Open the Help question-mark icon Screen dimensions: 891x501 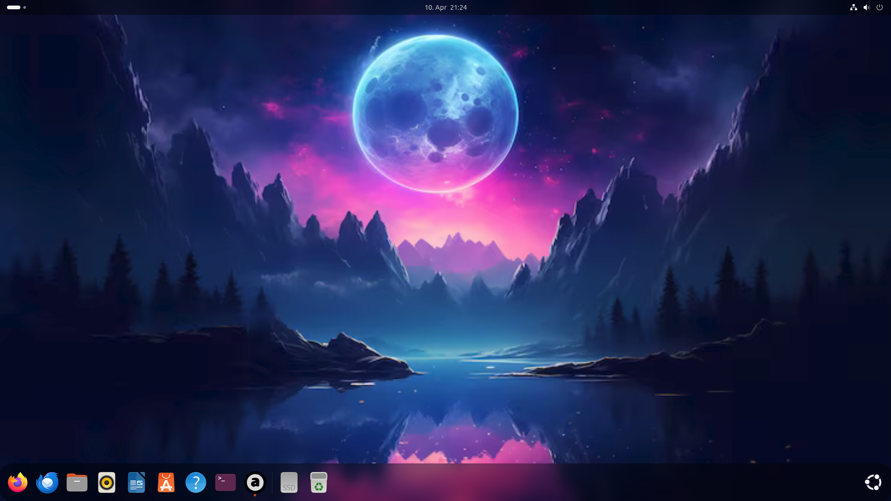[x=196, y=482]
